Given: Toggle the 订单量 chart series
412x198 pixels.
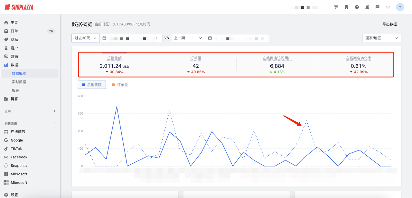Looking at the screenshot, I should point(120,85).
